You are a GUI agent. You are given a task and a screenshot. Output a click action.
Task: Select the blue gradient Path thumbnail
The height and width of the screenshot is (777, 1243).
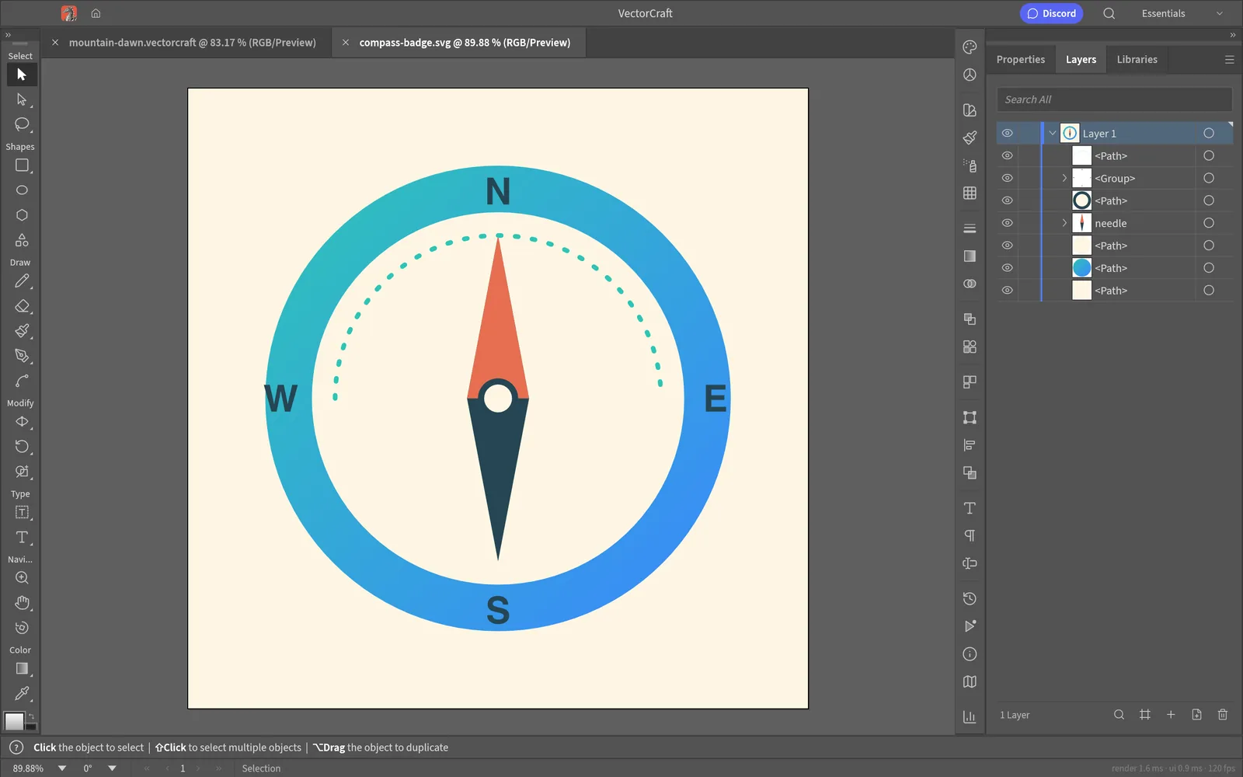[x=1081, y=268]
